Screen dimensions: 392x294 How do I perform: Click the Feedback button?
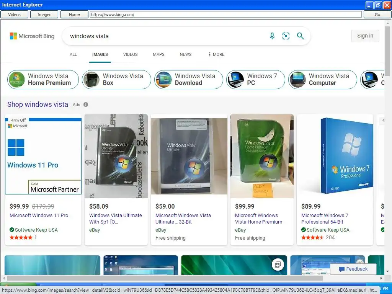353,269
